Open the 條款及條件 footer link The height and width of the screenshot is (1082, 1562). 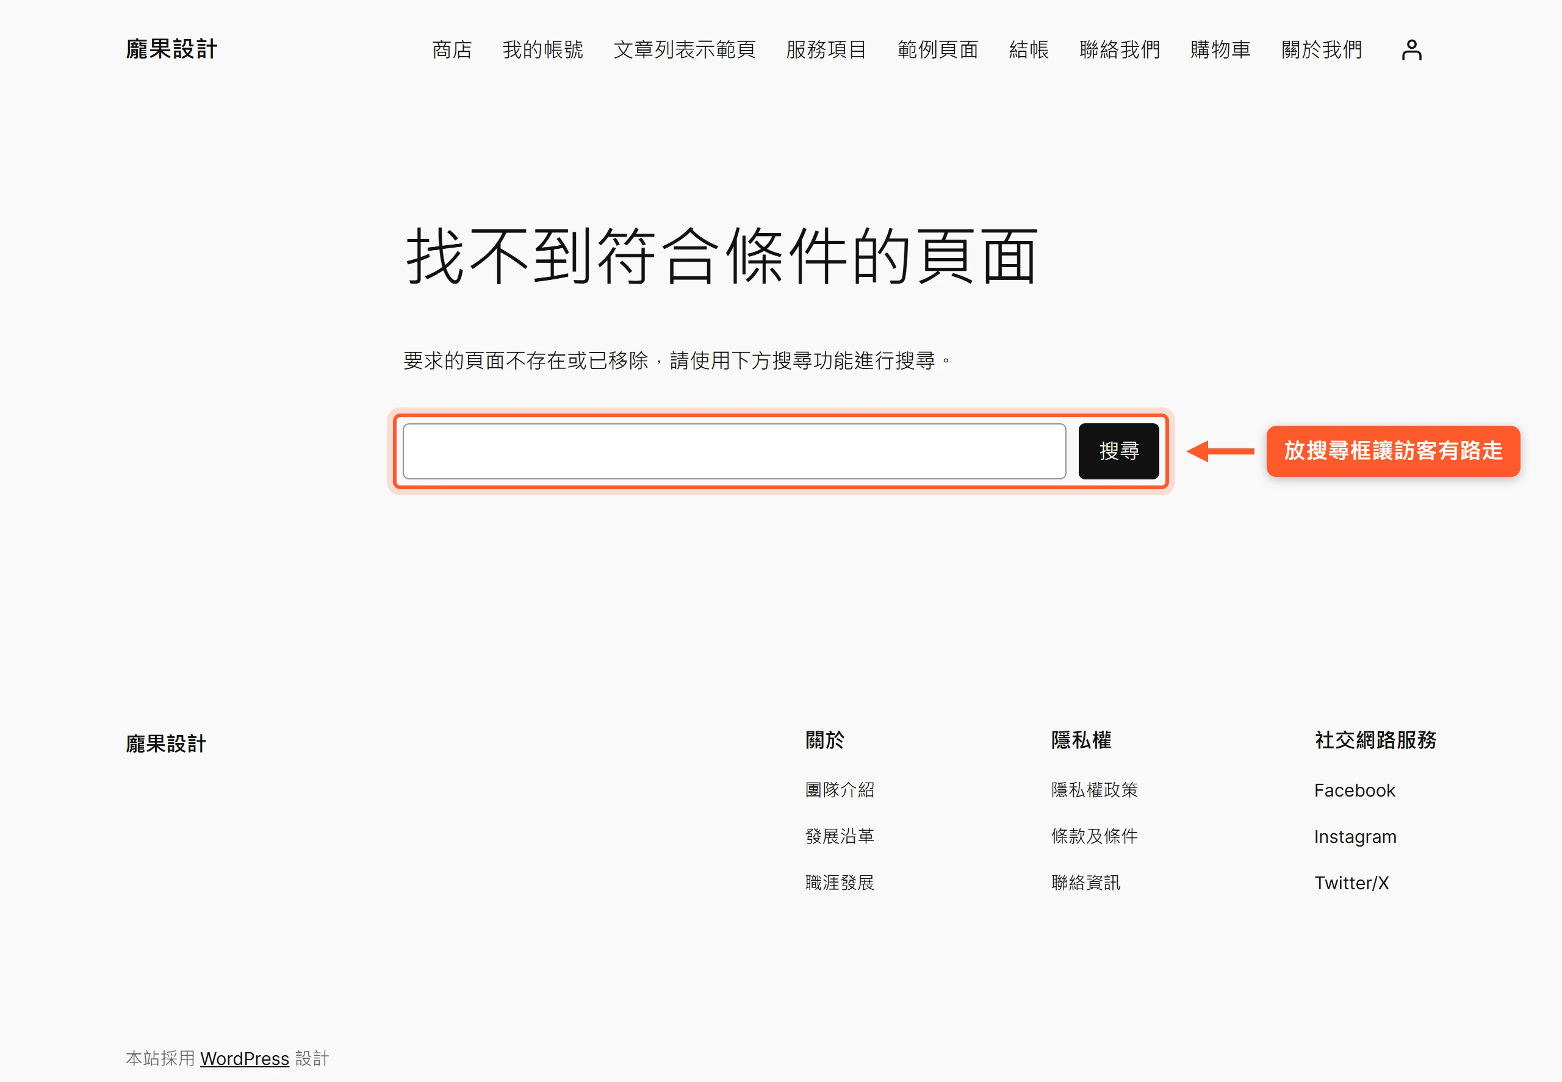click(x=1094, y=836)
